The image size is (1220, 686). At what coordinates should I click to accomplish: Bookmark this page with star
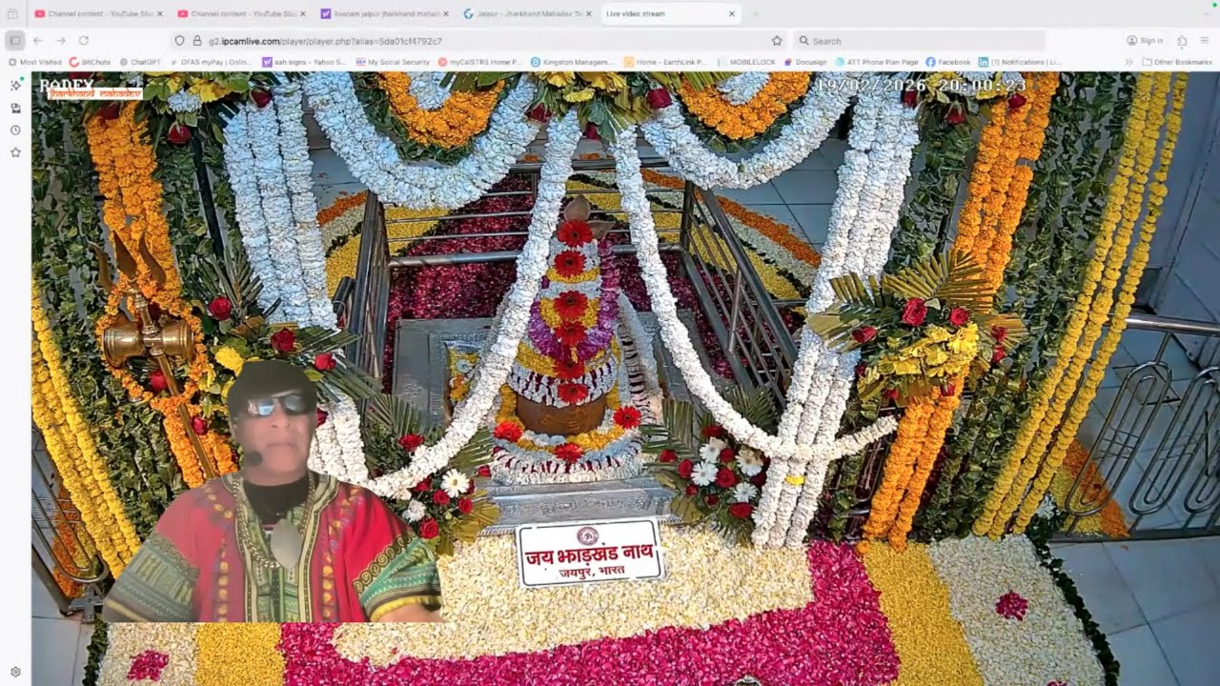(x=777, y=41)
